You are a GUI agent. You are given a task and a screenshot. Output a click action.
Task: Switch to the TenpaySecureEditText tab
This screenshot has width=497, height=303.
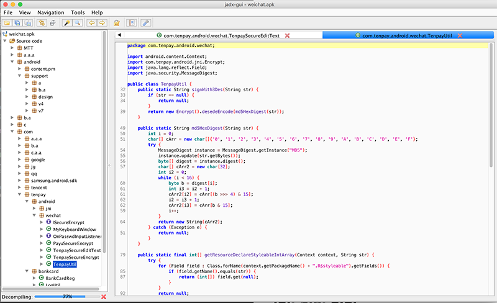(x=221, y=35)
